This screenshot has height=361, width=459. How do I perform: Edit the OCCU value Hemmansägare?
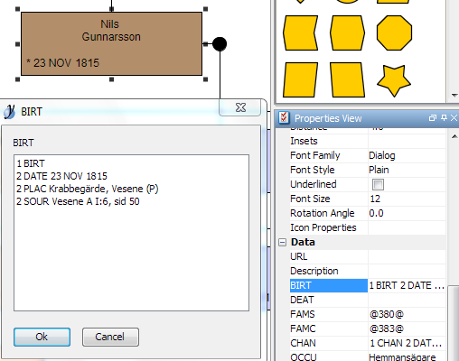pyautogui.click(x=407, y=357)
